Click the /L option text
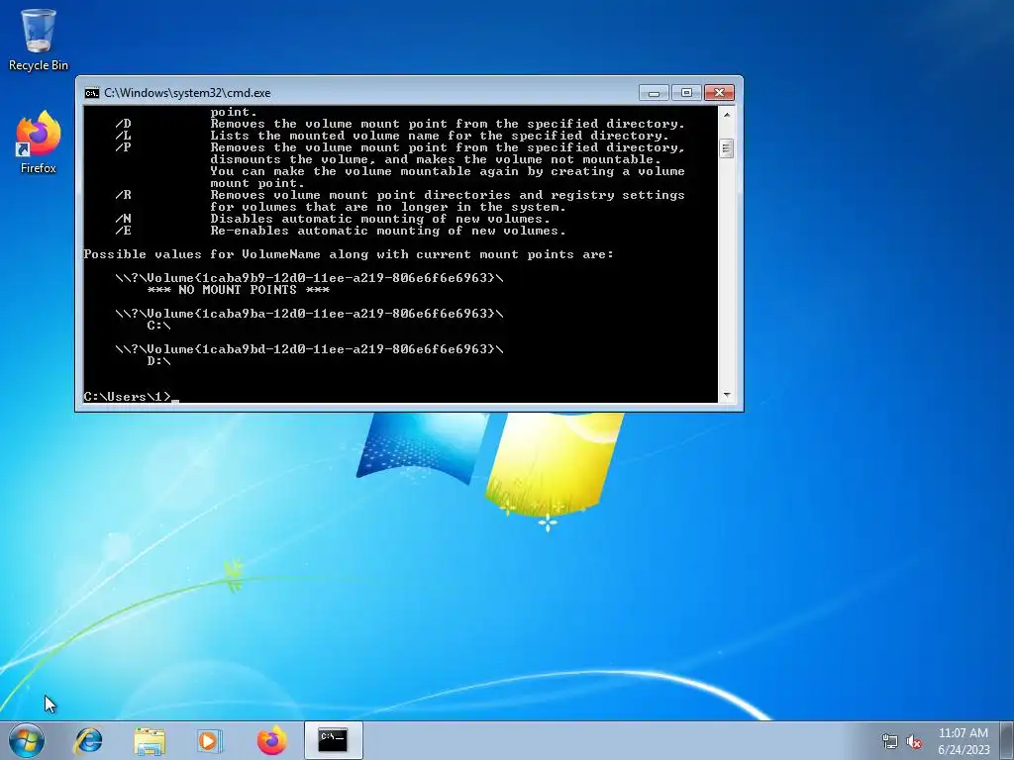The image size is (1014, 760). (123, 136)
